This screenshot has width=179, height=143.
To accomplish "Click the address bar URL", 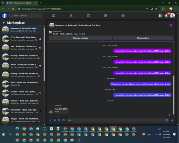I will point(42,9).
